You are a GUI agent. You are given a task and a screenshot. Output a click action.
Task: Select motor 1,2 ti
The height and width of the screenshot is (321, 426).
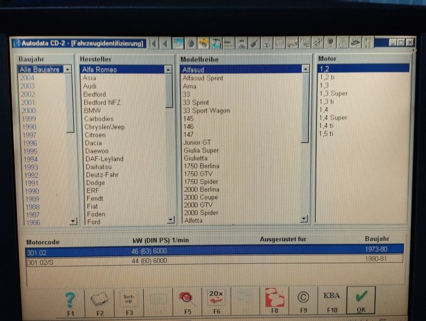[327, 77]
